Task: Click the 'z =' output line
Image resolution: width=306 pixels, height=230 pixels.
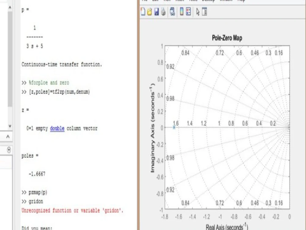Action: pyautogui.click(x=25, y=110)
